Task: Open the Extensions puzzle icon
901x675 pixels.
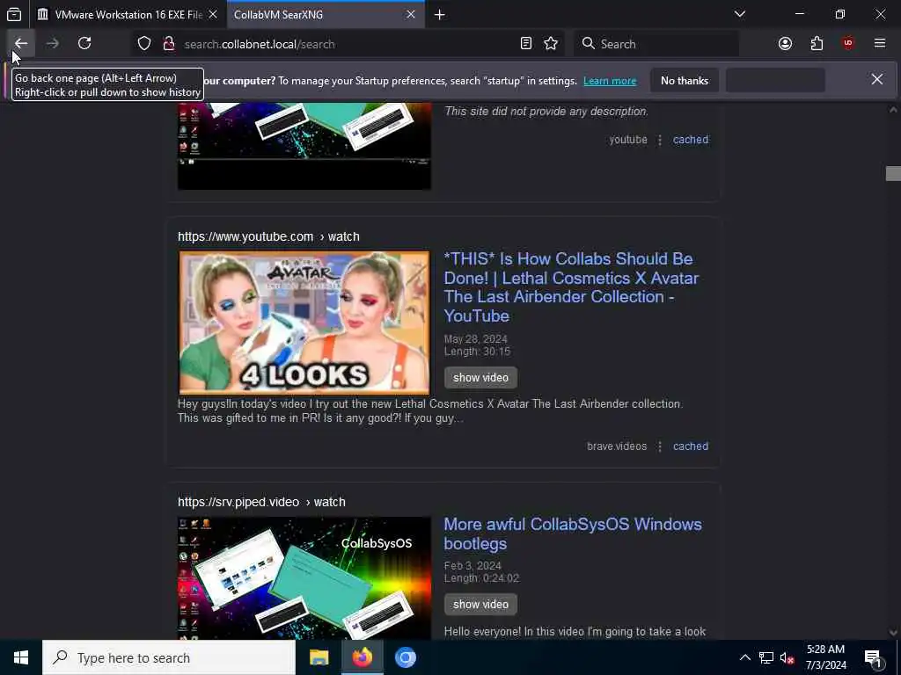Action: [817, 44]
